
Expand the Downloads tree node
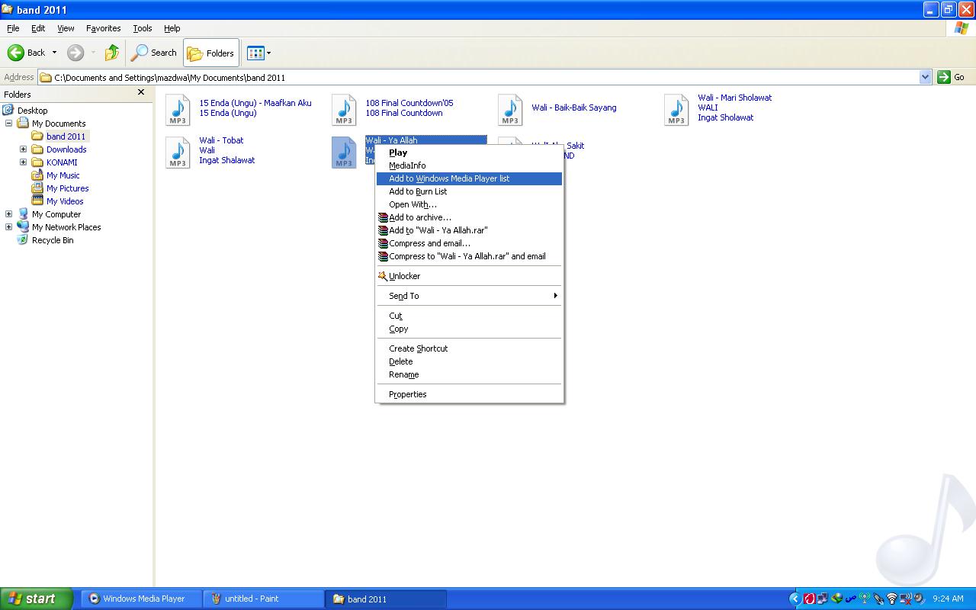[23, 149]
